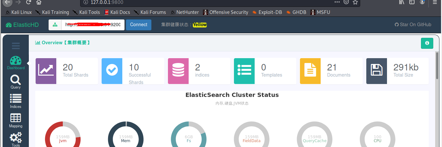This screenshot has height=147, width=442.
Task: Click the CPU donut gauge
Action: point(378,134)
